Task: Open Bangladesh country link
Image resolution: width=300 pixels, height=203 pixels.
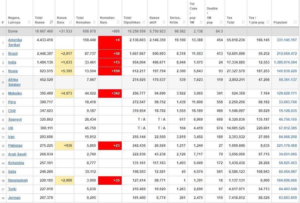Action: click(x=18, y=180)
